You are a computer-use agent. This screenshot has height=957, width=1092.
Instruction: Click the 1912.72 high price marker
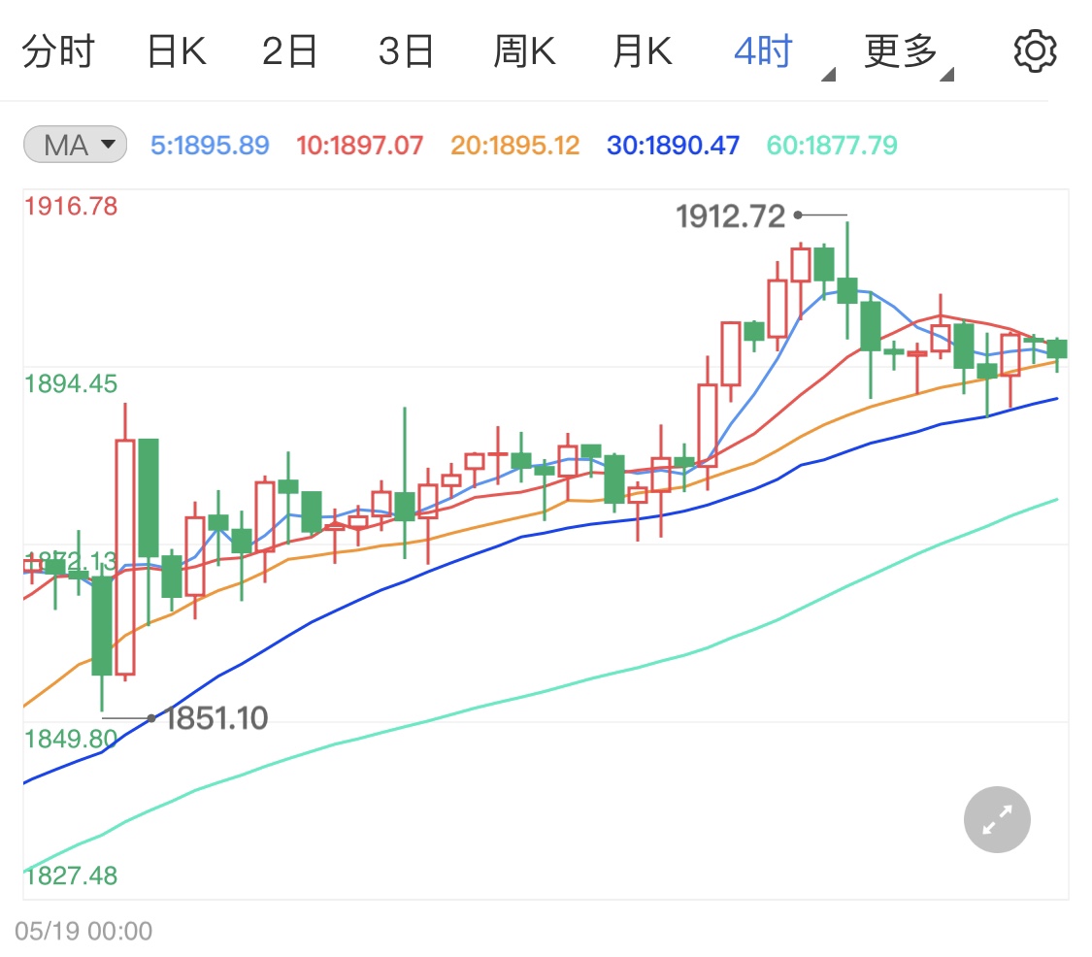[731, 215]
